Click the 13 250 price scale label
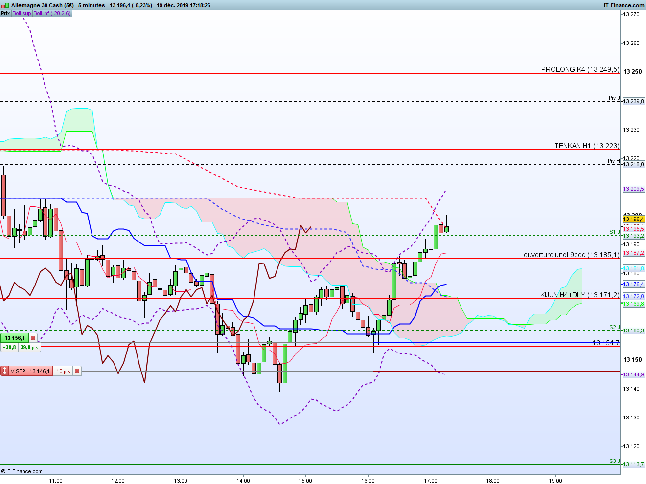 (632, 72)
